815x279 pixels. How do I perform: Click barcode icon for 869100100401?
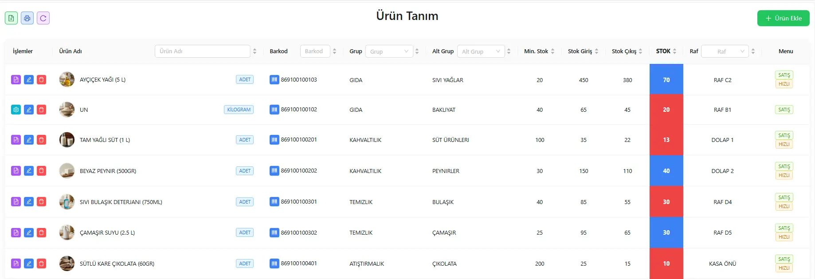click(274, 263)
